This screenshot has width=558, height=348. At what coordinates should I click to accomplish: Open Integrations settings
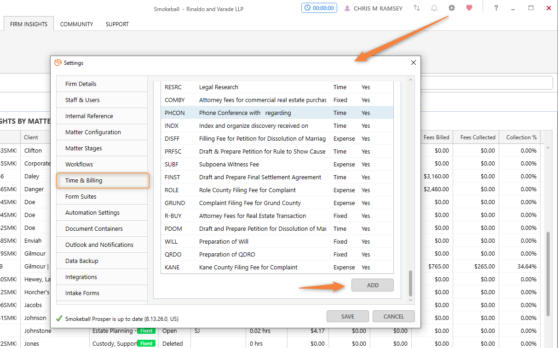click(x=102, y=277)
